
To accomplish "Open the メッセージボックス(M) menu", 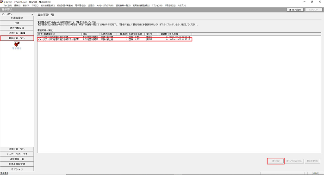I will [x=105, y=6].
